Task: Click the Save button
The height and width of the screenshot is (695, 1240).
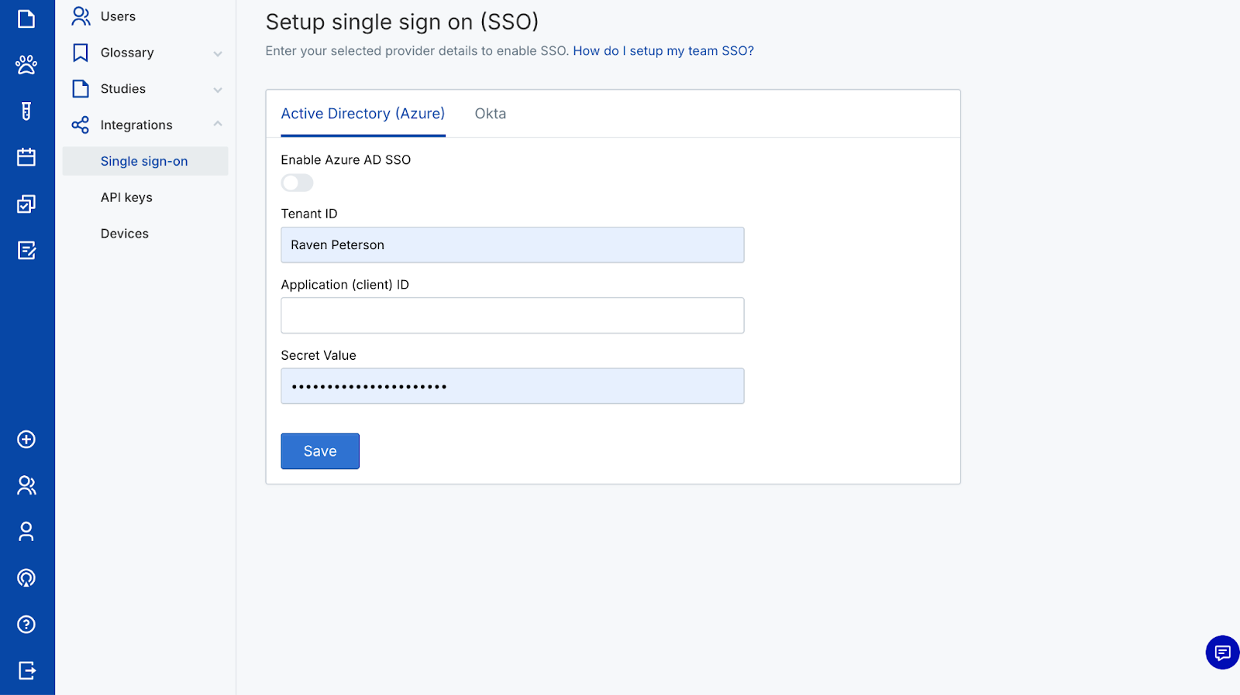Action: pos(320,451)
